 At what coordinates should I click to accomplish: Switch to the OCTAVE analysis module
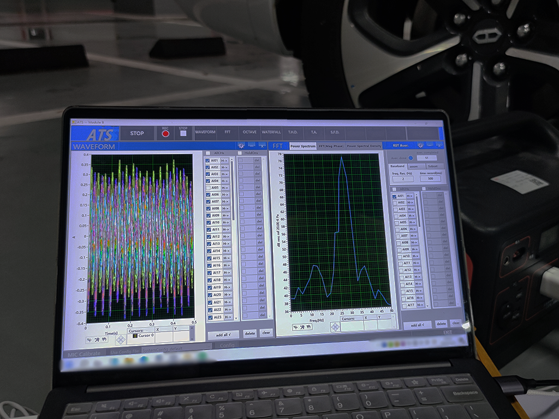click(249, 133)
